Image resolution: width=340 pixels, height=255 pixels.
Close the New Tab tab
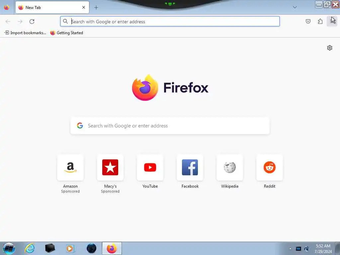click(83, 7)
